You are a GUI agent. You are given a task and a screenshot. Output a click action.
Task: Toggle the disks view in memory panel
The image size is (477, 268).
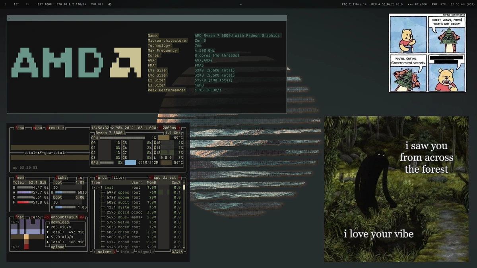[x=61, y=177]
